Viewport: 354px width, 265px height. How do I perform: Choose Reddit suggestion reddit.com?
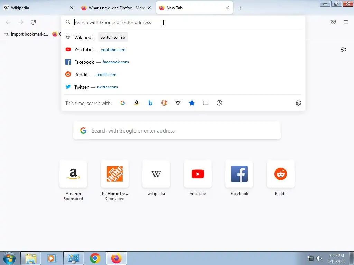(x=183, y=75)
